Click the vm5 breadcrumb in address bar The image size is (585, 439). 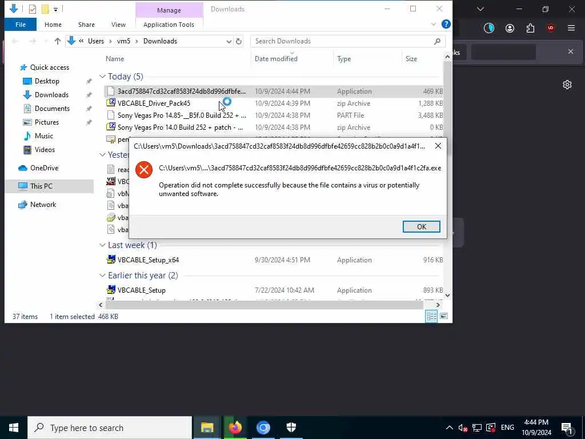click(123, 41)
